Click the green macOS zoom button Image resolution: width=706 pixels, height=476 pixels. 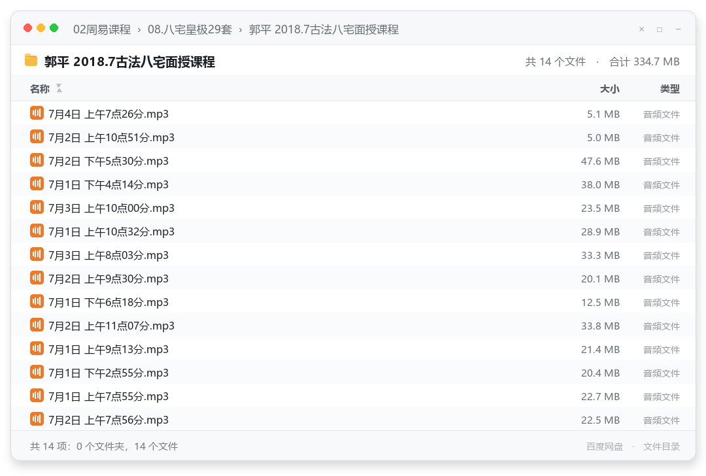click(x=54, y=28)
